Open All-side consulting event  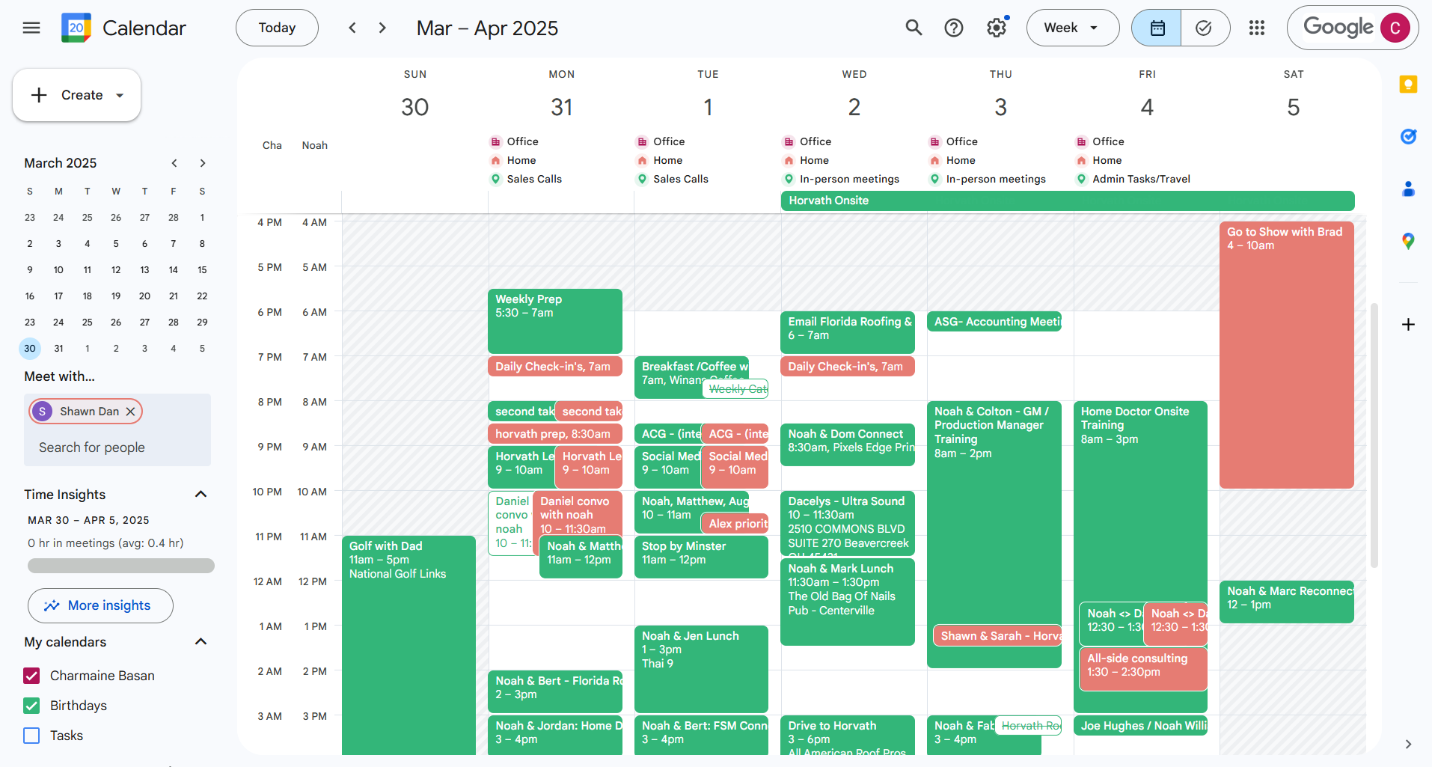point(1143,668)
